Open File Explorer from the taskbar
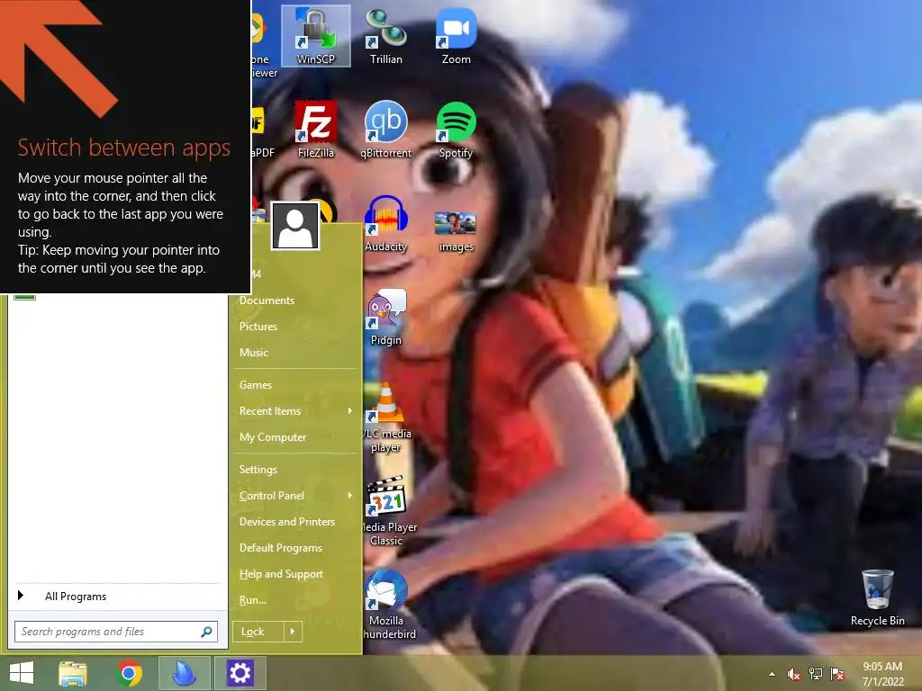922x691 pixels. [x=73, y=673]
